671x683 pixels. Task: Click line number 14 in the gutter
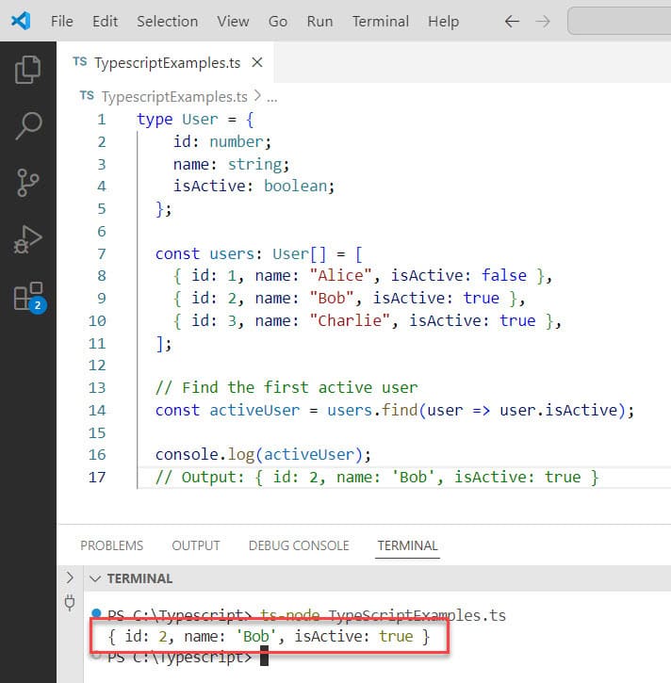coord(97,411)
